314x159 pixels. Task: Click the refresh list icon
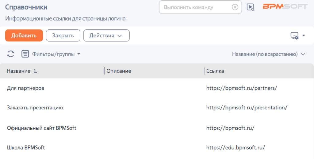click(x=11, y=54)
